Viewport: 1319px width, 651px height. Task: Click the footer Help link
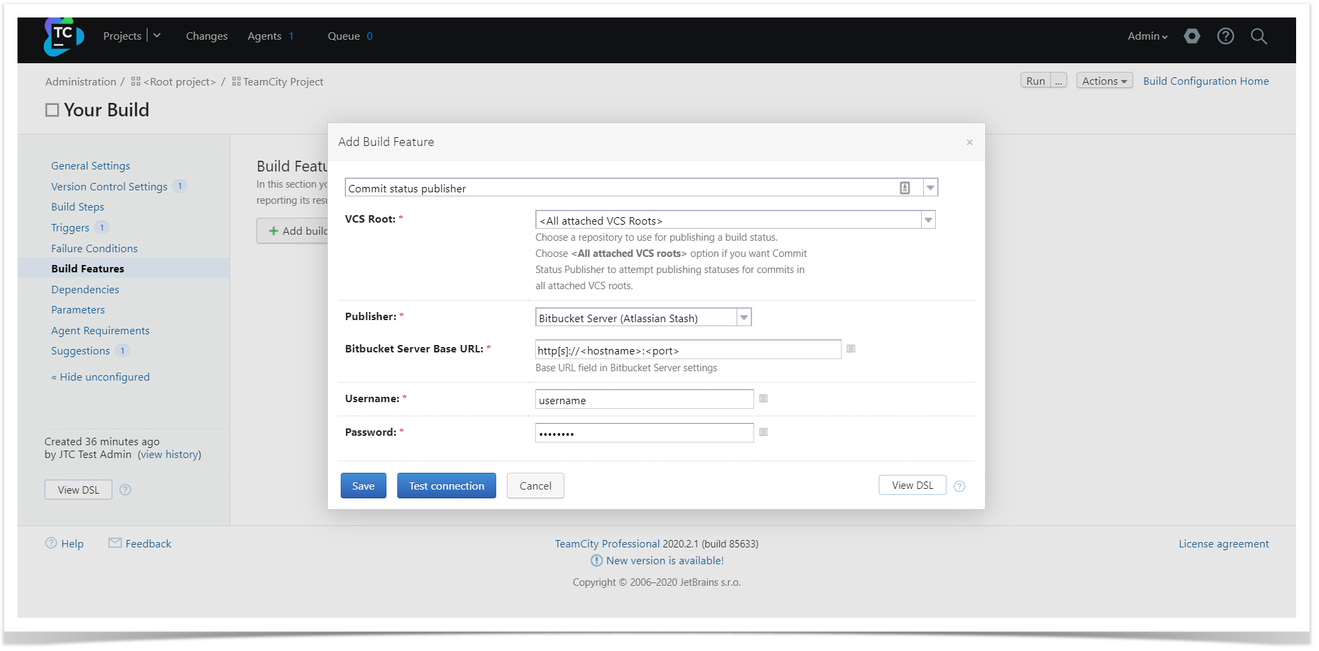pyautogui.click(x=72, y=543)
